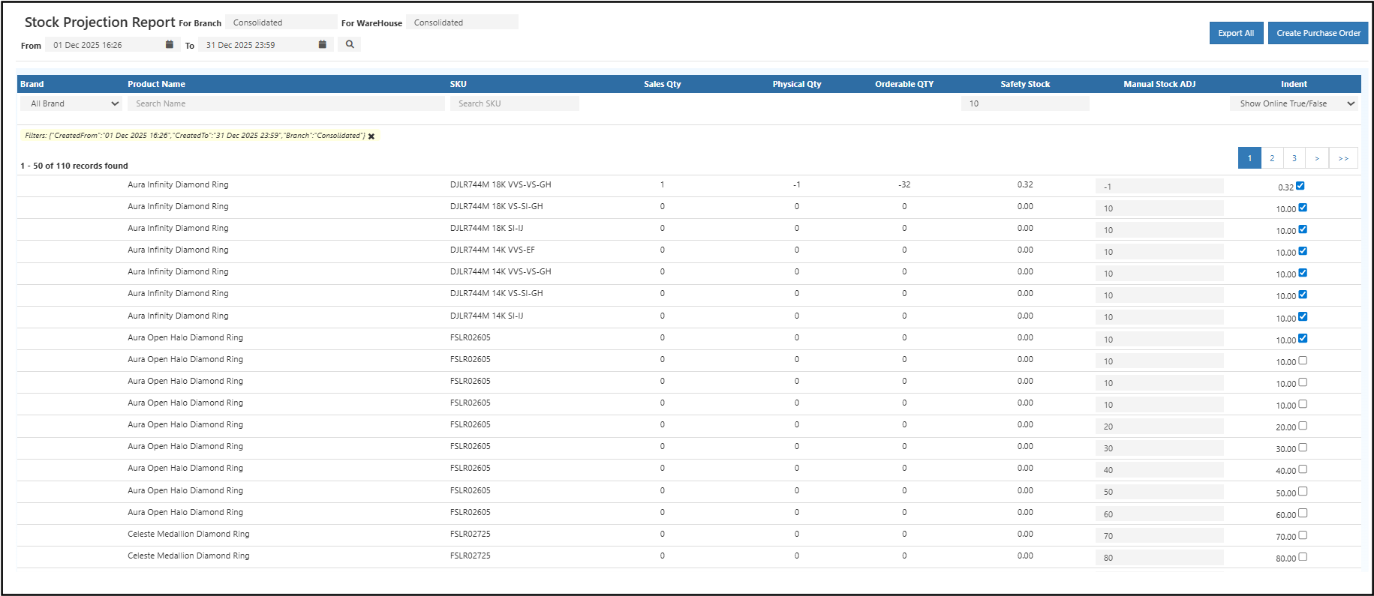Edit Manual Stock ADJ field showing 70
The width and height of the screenshot is (1374, 596).
(x=1159, y=536)
